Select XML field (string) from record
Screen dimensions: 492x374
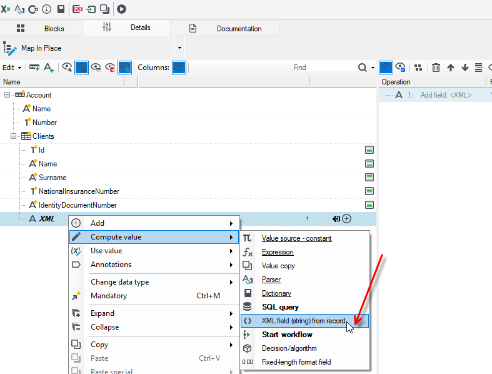[304, 321]
